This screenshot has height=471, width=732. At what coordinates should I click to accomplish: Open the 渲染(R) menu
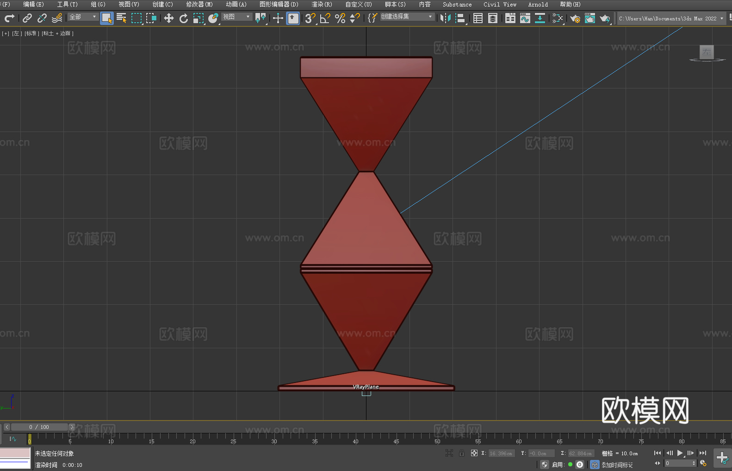tap(322, 4)
